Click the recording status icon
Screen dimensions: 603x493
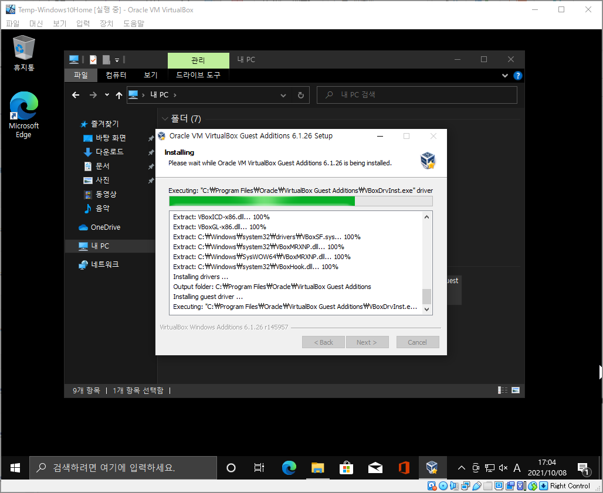[510, 486]
